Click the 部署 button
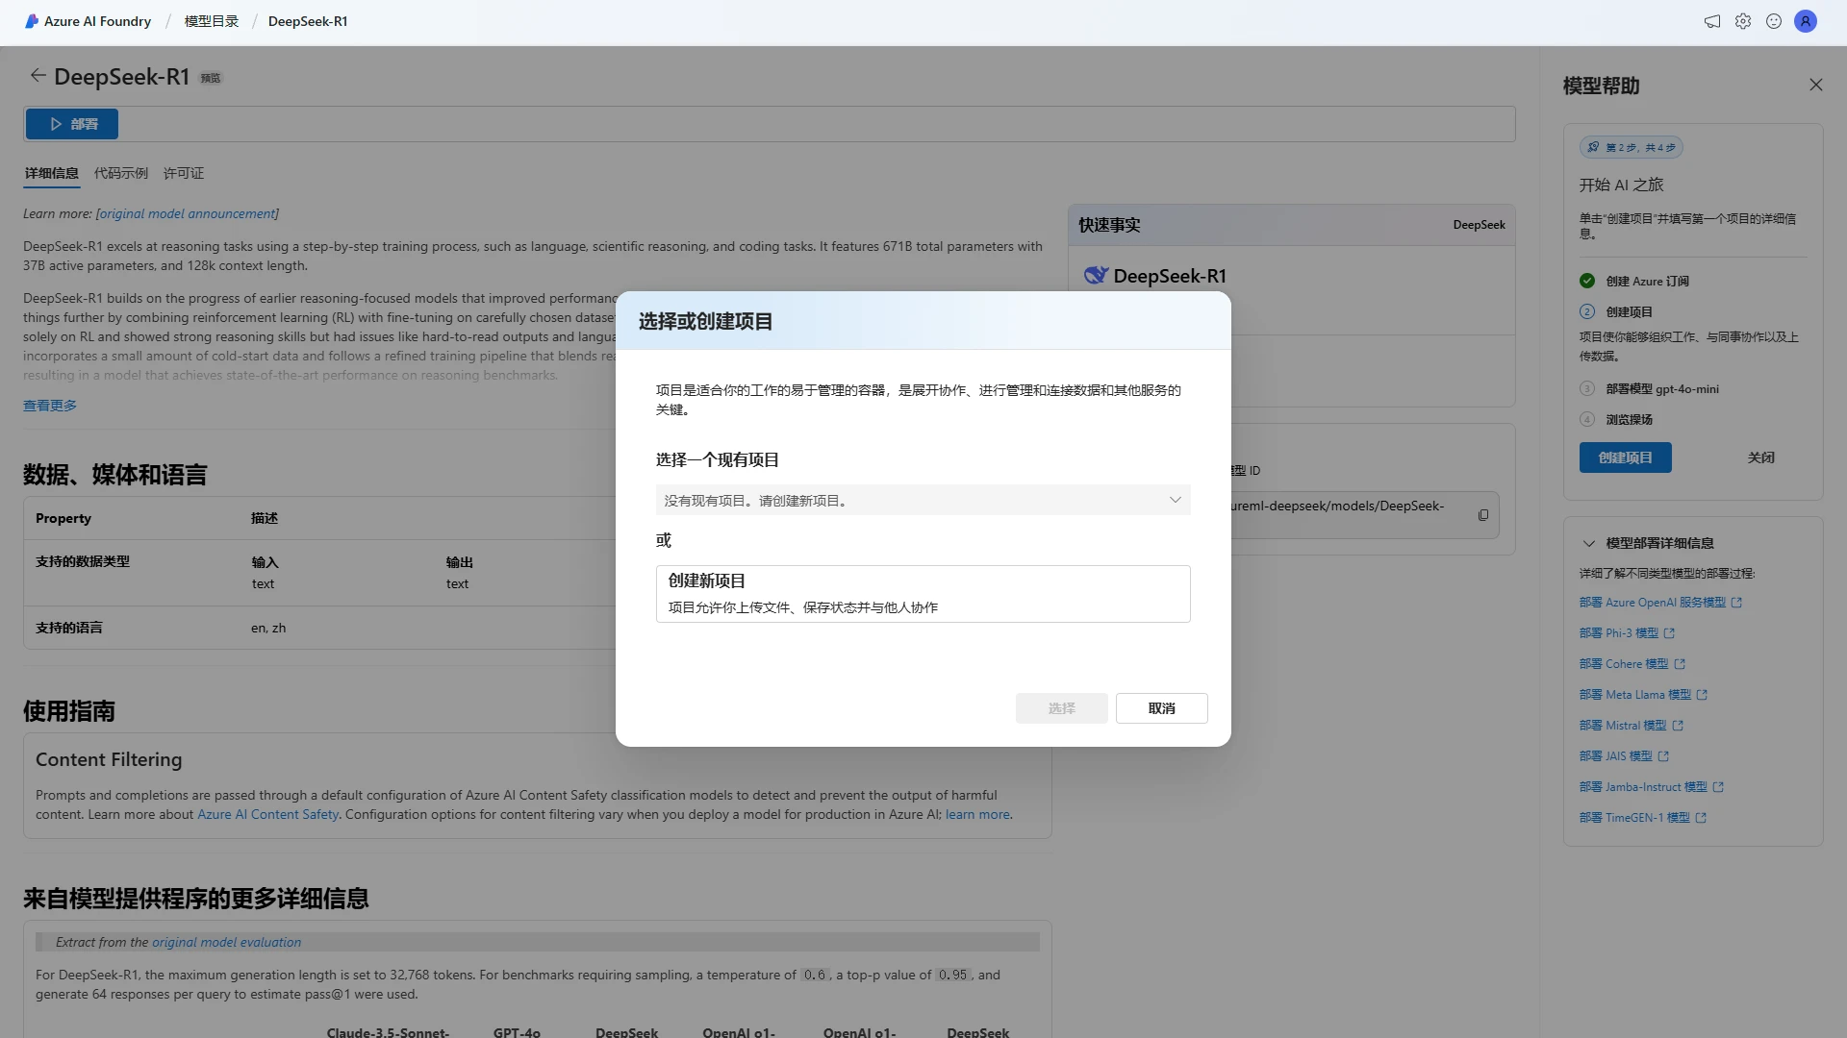1847x1038 pixels. 71,123
